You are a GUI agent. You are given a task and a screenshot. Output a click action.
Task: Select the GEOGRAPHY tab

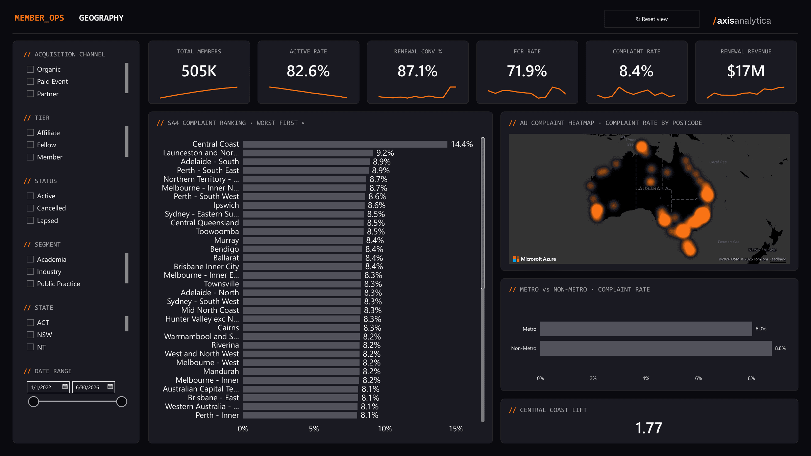point(101,18)
